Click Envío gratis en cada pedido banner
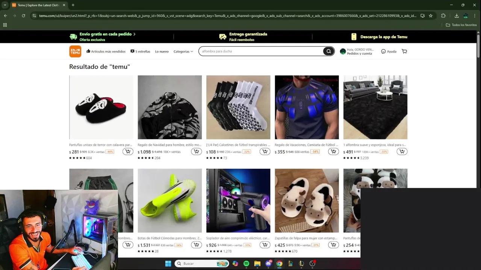The width and height of the screenshot is (481, 270). 103,36
